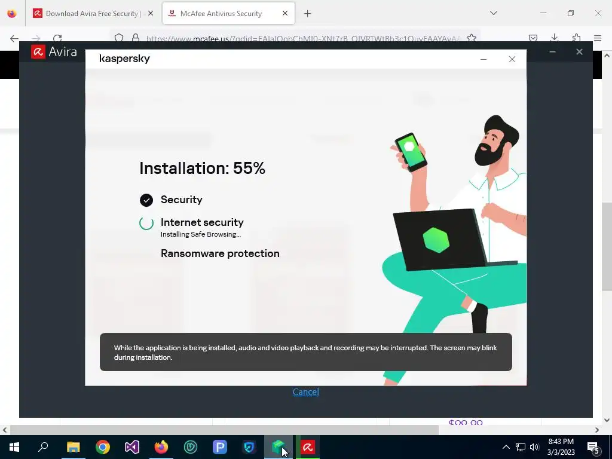Open the Firefox downloads panel
This screenshot has height=459, width=612.
pos(555,38)
